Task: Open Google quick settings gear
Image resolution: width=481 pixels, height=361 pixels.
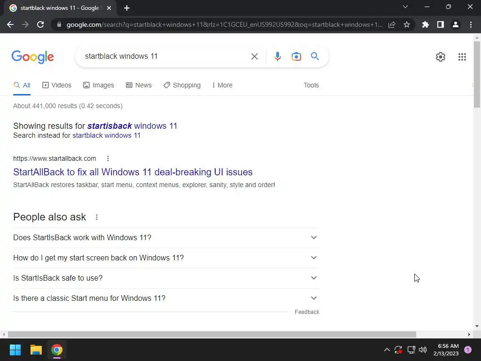Action: click(441, 57)
